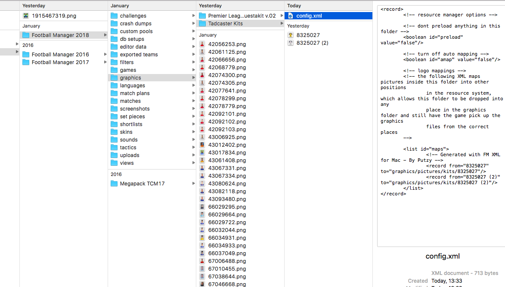Click the Football Manager 2016 folder icon
This screenshot has height=287, width=505.
[x=26, y=54]
